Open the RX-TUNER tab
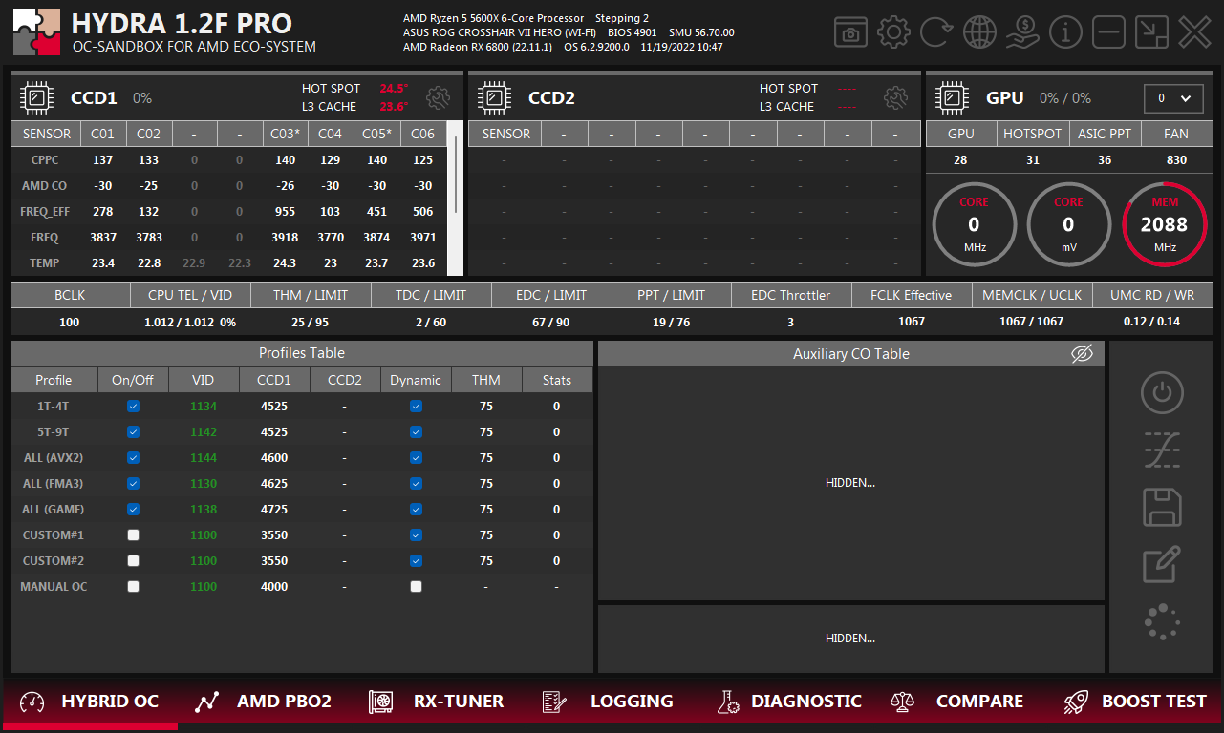The width and height of the screenshot is (1224, 733). pyautogui.click(x=437, y=702)
